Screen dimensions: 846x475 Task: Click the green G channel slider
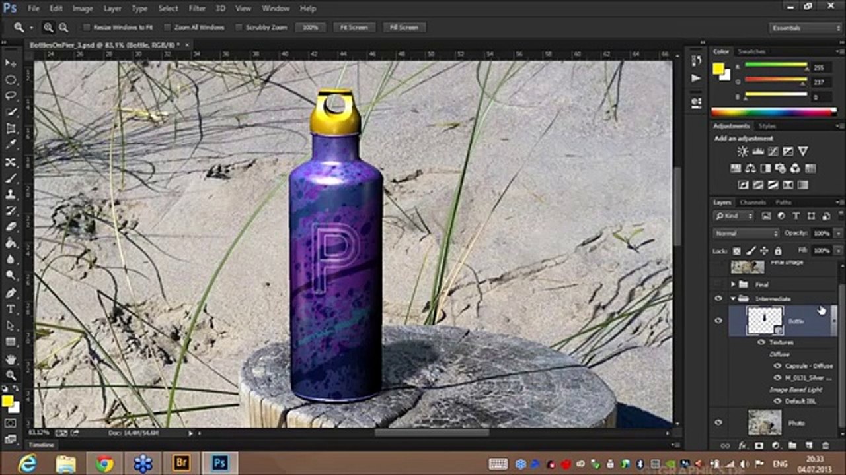(776, 80)
